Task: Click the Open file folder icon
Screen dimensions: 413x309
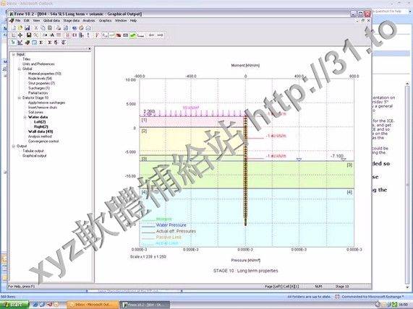Action: 20,27
